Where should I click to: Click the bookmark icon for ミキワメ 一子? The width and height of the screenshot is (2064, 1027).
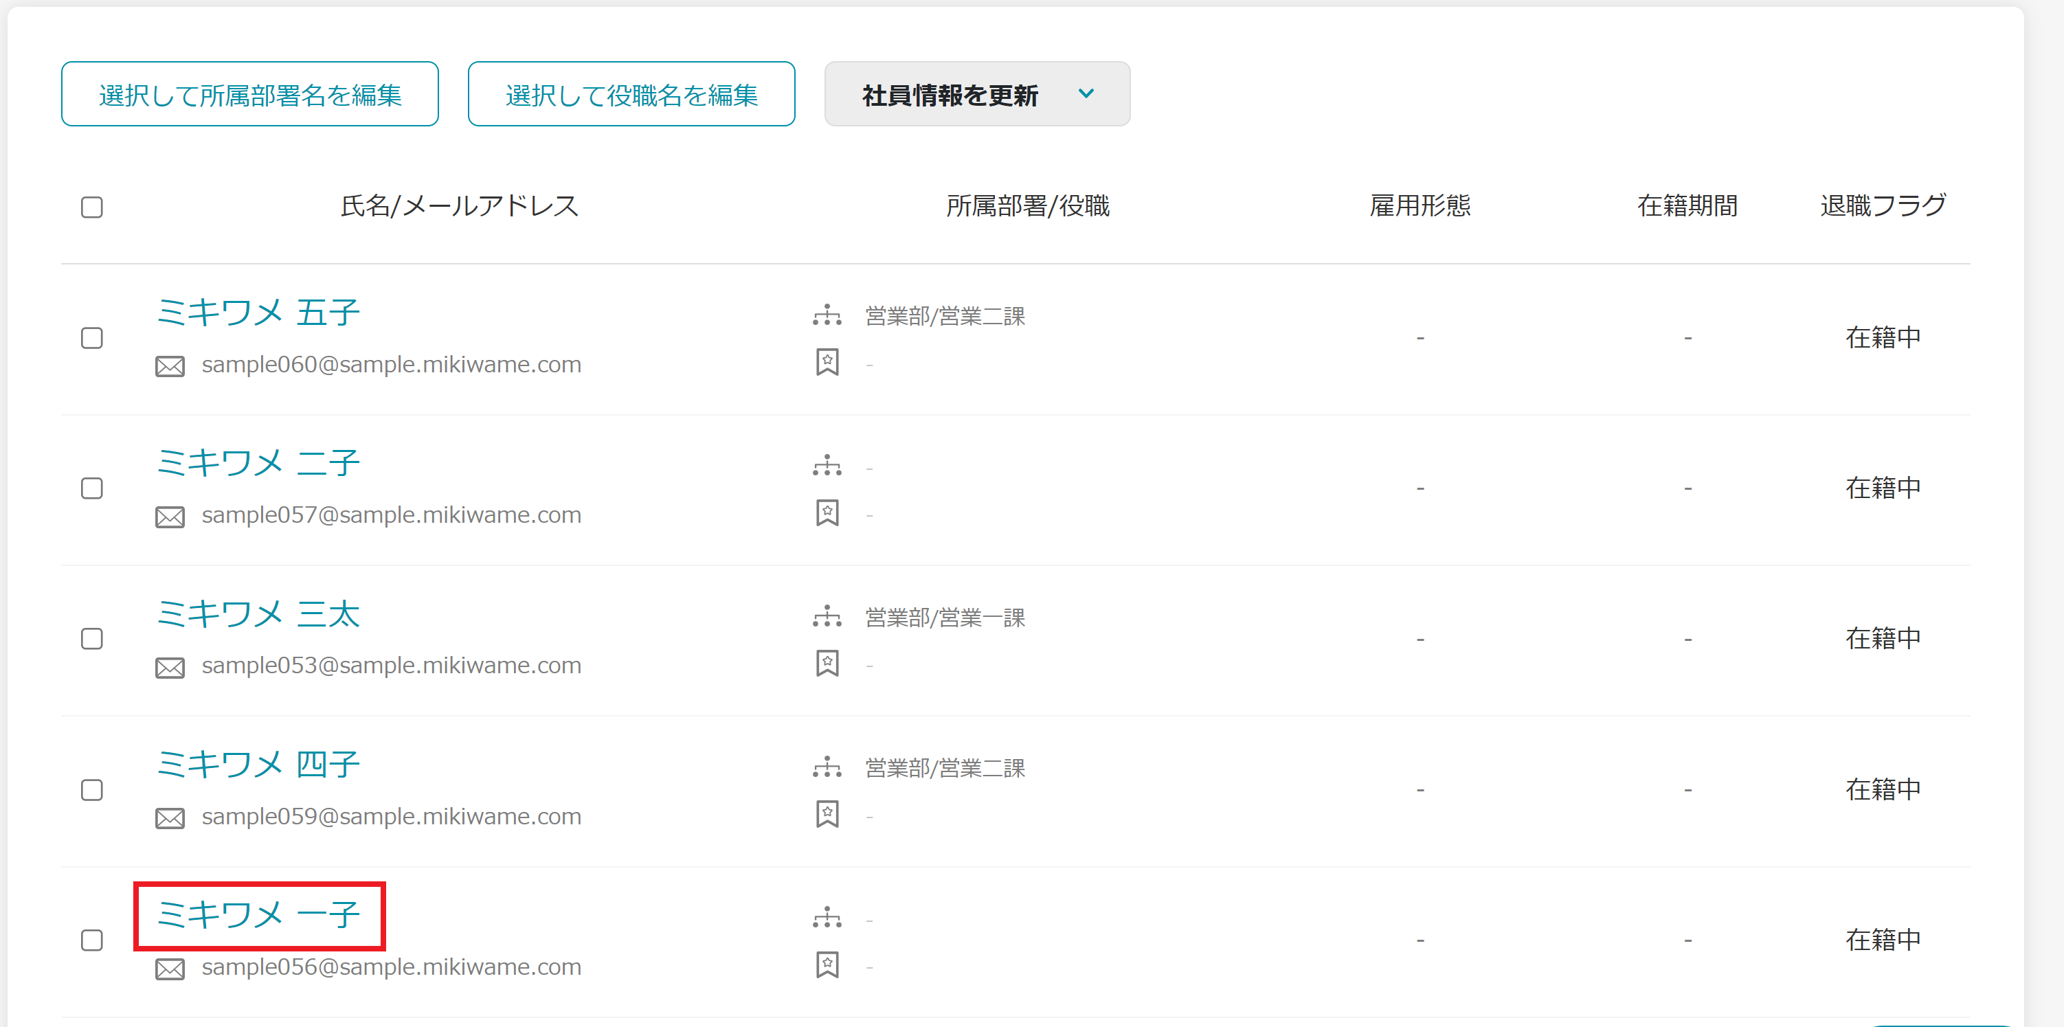coord(826,965)
